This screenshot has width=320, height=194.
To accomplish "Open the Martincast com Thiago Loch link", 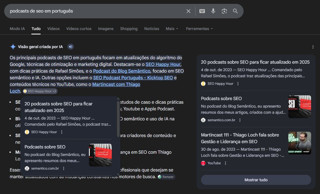I will 116,84.
